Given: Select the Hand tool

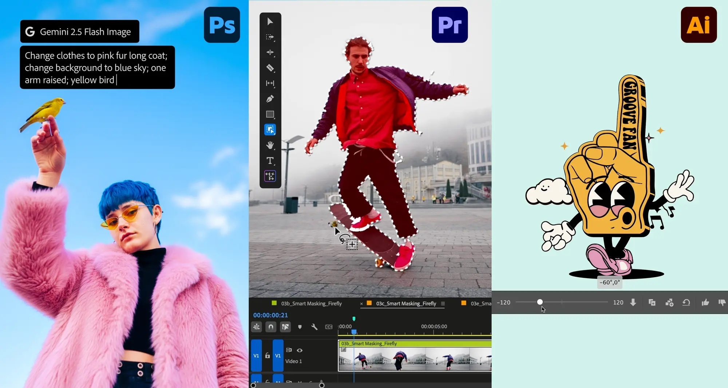Looking at the screenshot, I should 270,145.
